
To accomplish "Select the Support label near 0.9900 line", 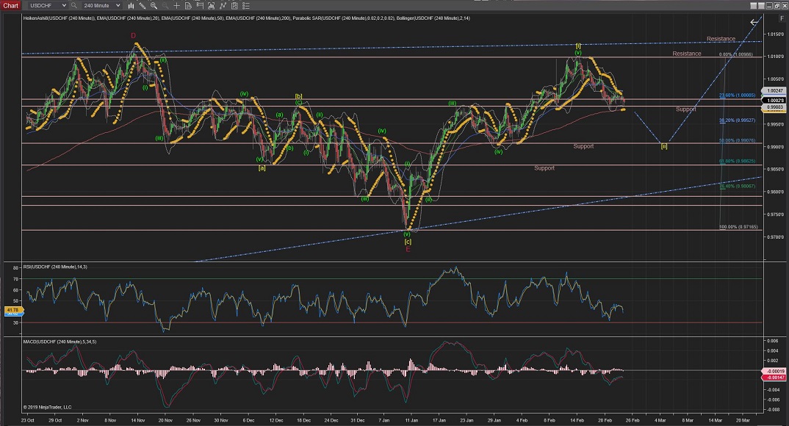I will coord(584,146).
